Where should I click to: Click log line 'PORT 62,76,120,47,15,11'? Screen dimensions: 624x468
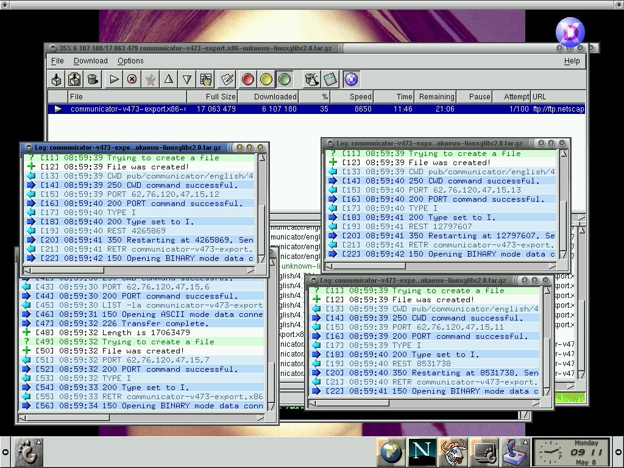(x=425, y=327)
